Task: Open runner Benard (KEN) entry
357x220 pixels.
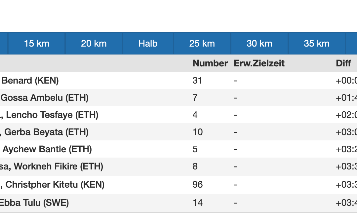Action: click(x=30, y=80)
